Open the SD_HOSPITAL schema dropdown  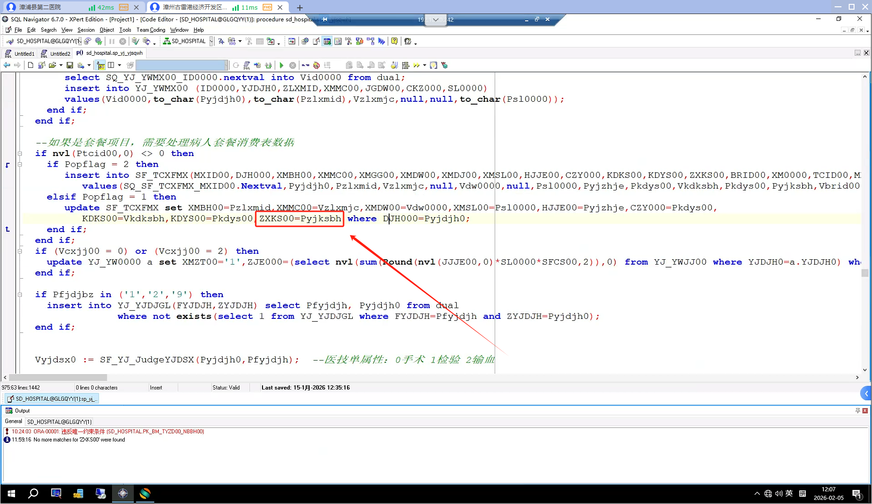(x=211, y=41)
